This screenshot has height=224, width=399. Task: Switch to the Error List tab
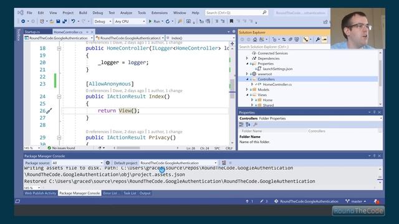(x=110, y=194)
